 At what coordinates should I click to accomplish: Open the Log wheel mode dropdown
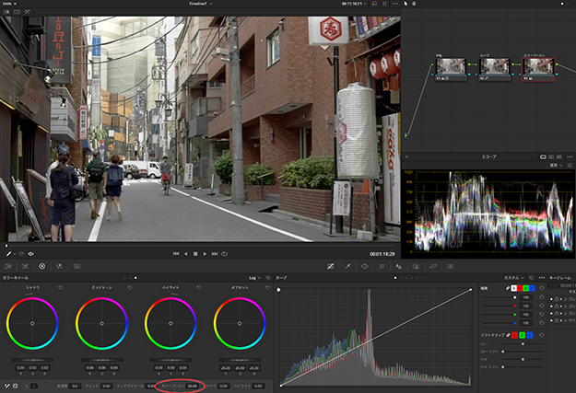pos(255,277)
